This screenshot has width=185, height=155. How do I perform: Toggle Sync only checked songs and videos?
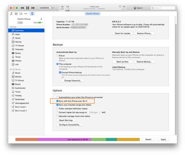click(x=58, y=105)
